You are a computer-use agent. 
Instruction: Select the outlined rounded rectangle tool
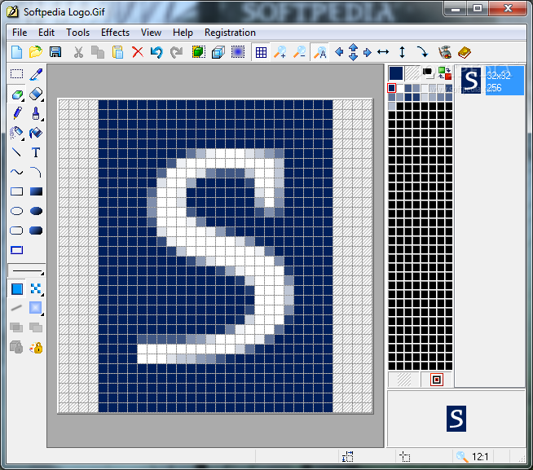point(16,231)
